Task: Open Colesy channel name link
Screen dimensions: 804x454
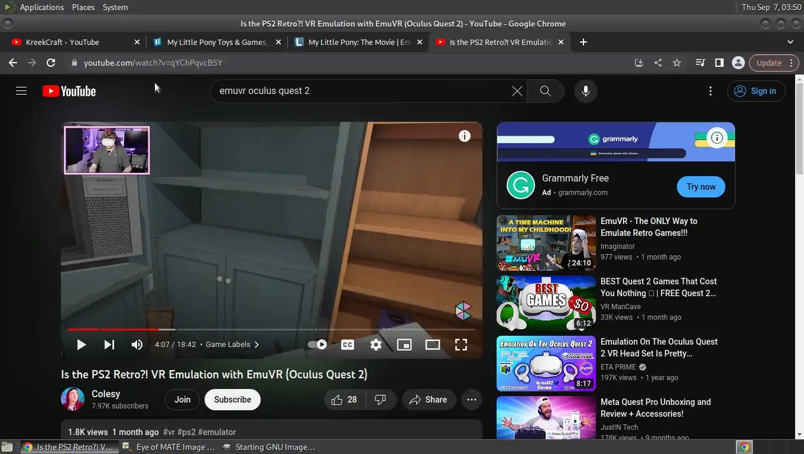Action: (106, 394)
